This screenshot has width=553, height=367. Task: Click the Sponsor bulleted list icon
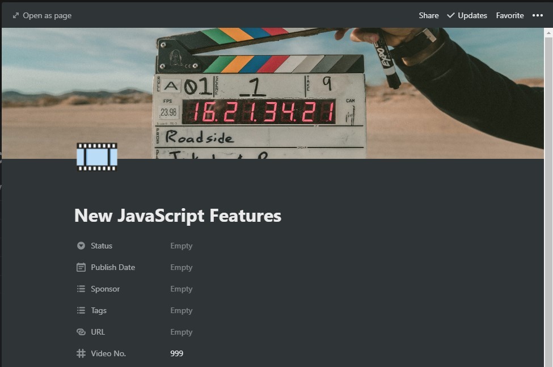[x=80, y=289]
